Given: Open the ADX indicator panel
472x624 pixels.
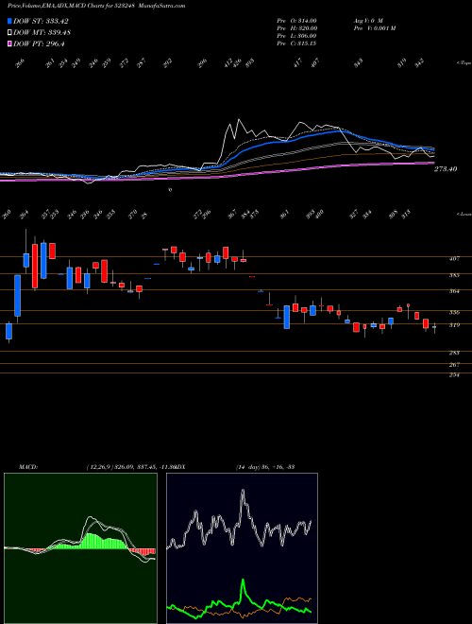Looking at the screenshot, I should point(242,548).
